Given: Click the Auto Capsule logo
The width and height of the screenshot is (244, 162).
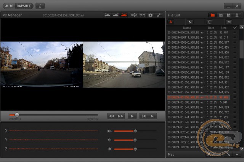Looking at the screenshot, I should coord(18,6).
